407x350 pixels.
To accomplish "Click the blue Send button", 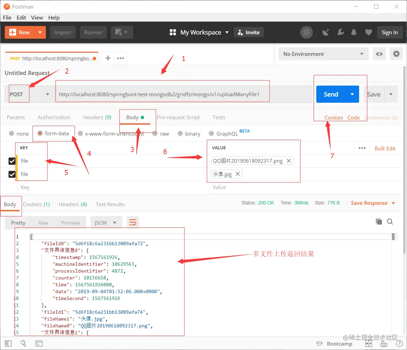I will pos(331,94).
